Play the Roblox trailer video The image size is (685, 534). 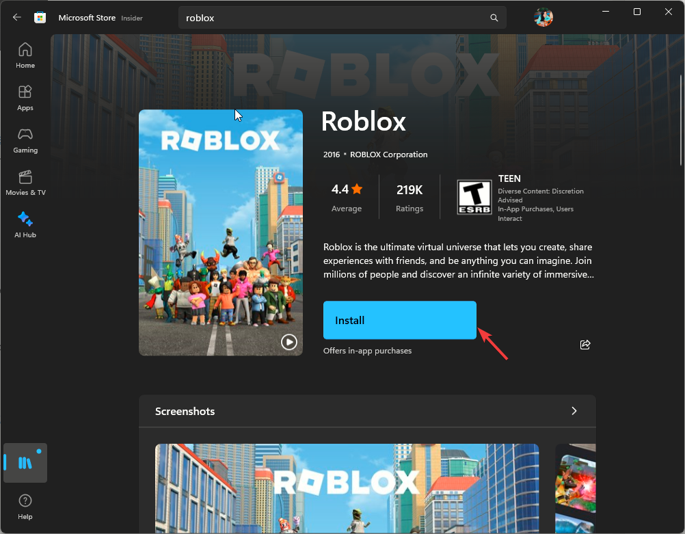(288, 342)
